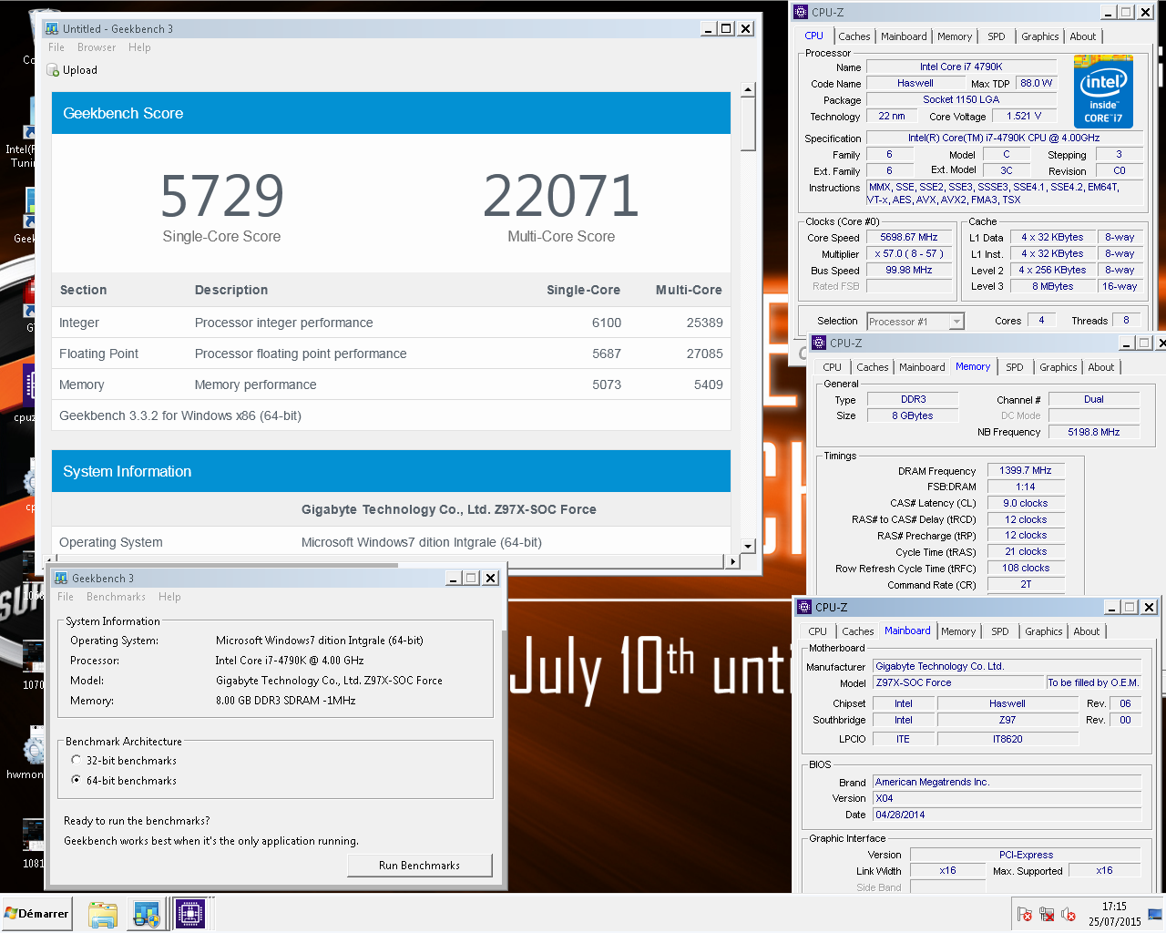The width and height of the screenshot is (1166, 933).
Task: Switch to SPD tab in middle CPU-Z window
Action: [x=1015, y=367]
